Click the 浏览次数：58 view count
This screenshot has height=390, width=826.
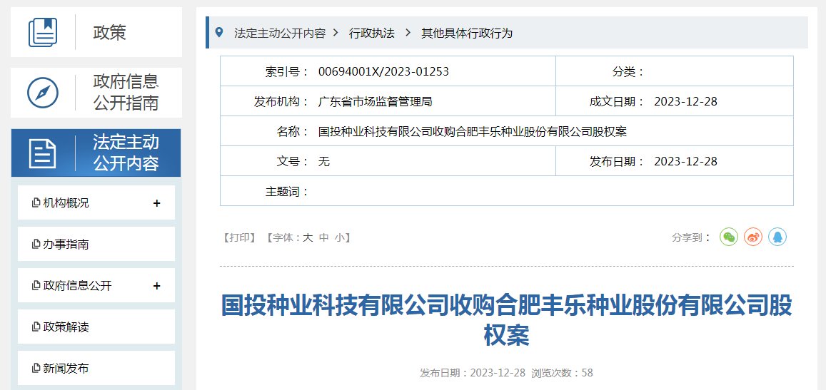[562, 373]
